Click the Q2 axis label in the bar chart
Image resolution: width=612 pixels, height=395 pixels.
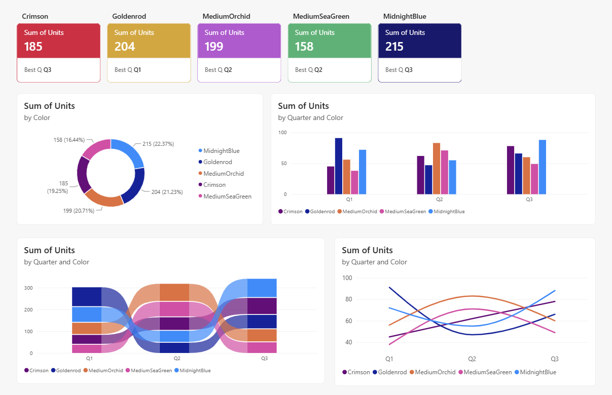point(439,200)
